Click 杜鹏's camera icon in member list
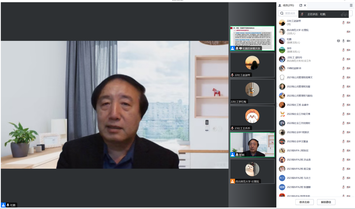Screen dimensions: 355x209 point(349,41)
